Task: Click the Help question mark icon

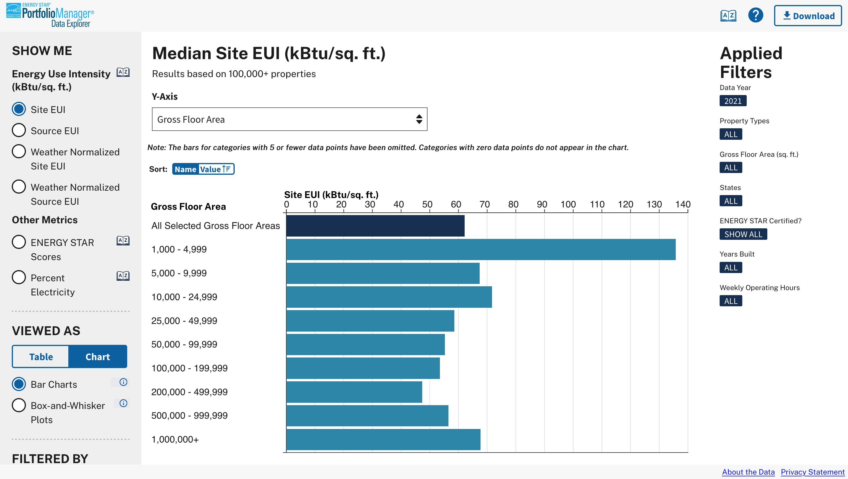Action: (756, 16)
